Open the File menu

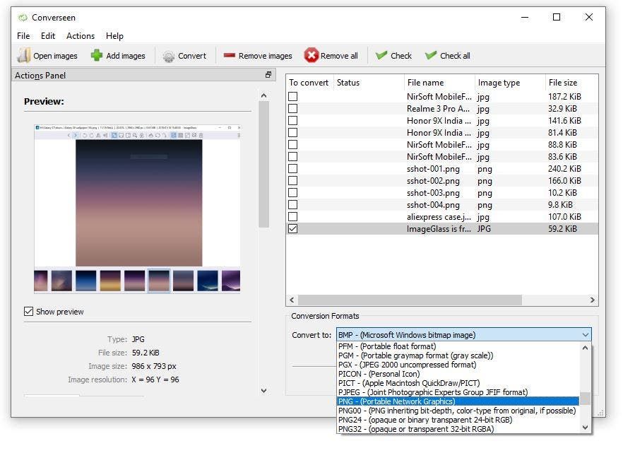coord(23,36)
